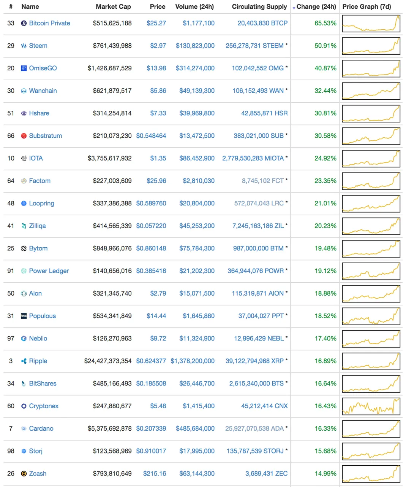Click Neblio supply 12,996,429 NEBL

pyautogui.click(x=259, y=339)
